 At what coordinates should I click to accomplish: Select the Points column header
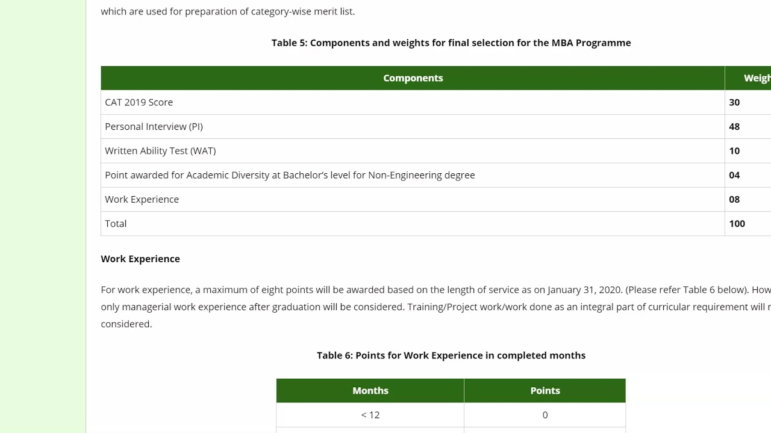[x=545, y=391]
